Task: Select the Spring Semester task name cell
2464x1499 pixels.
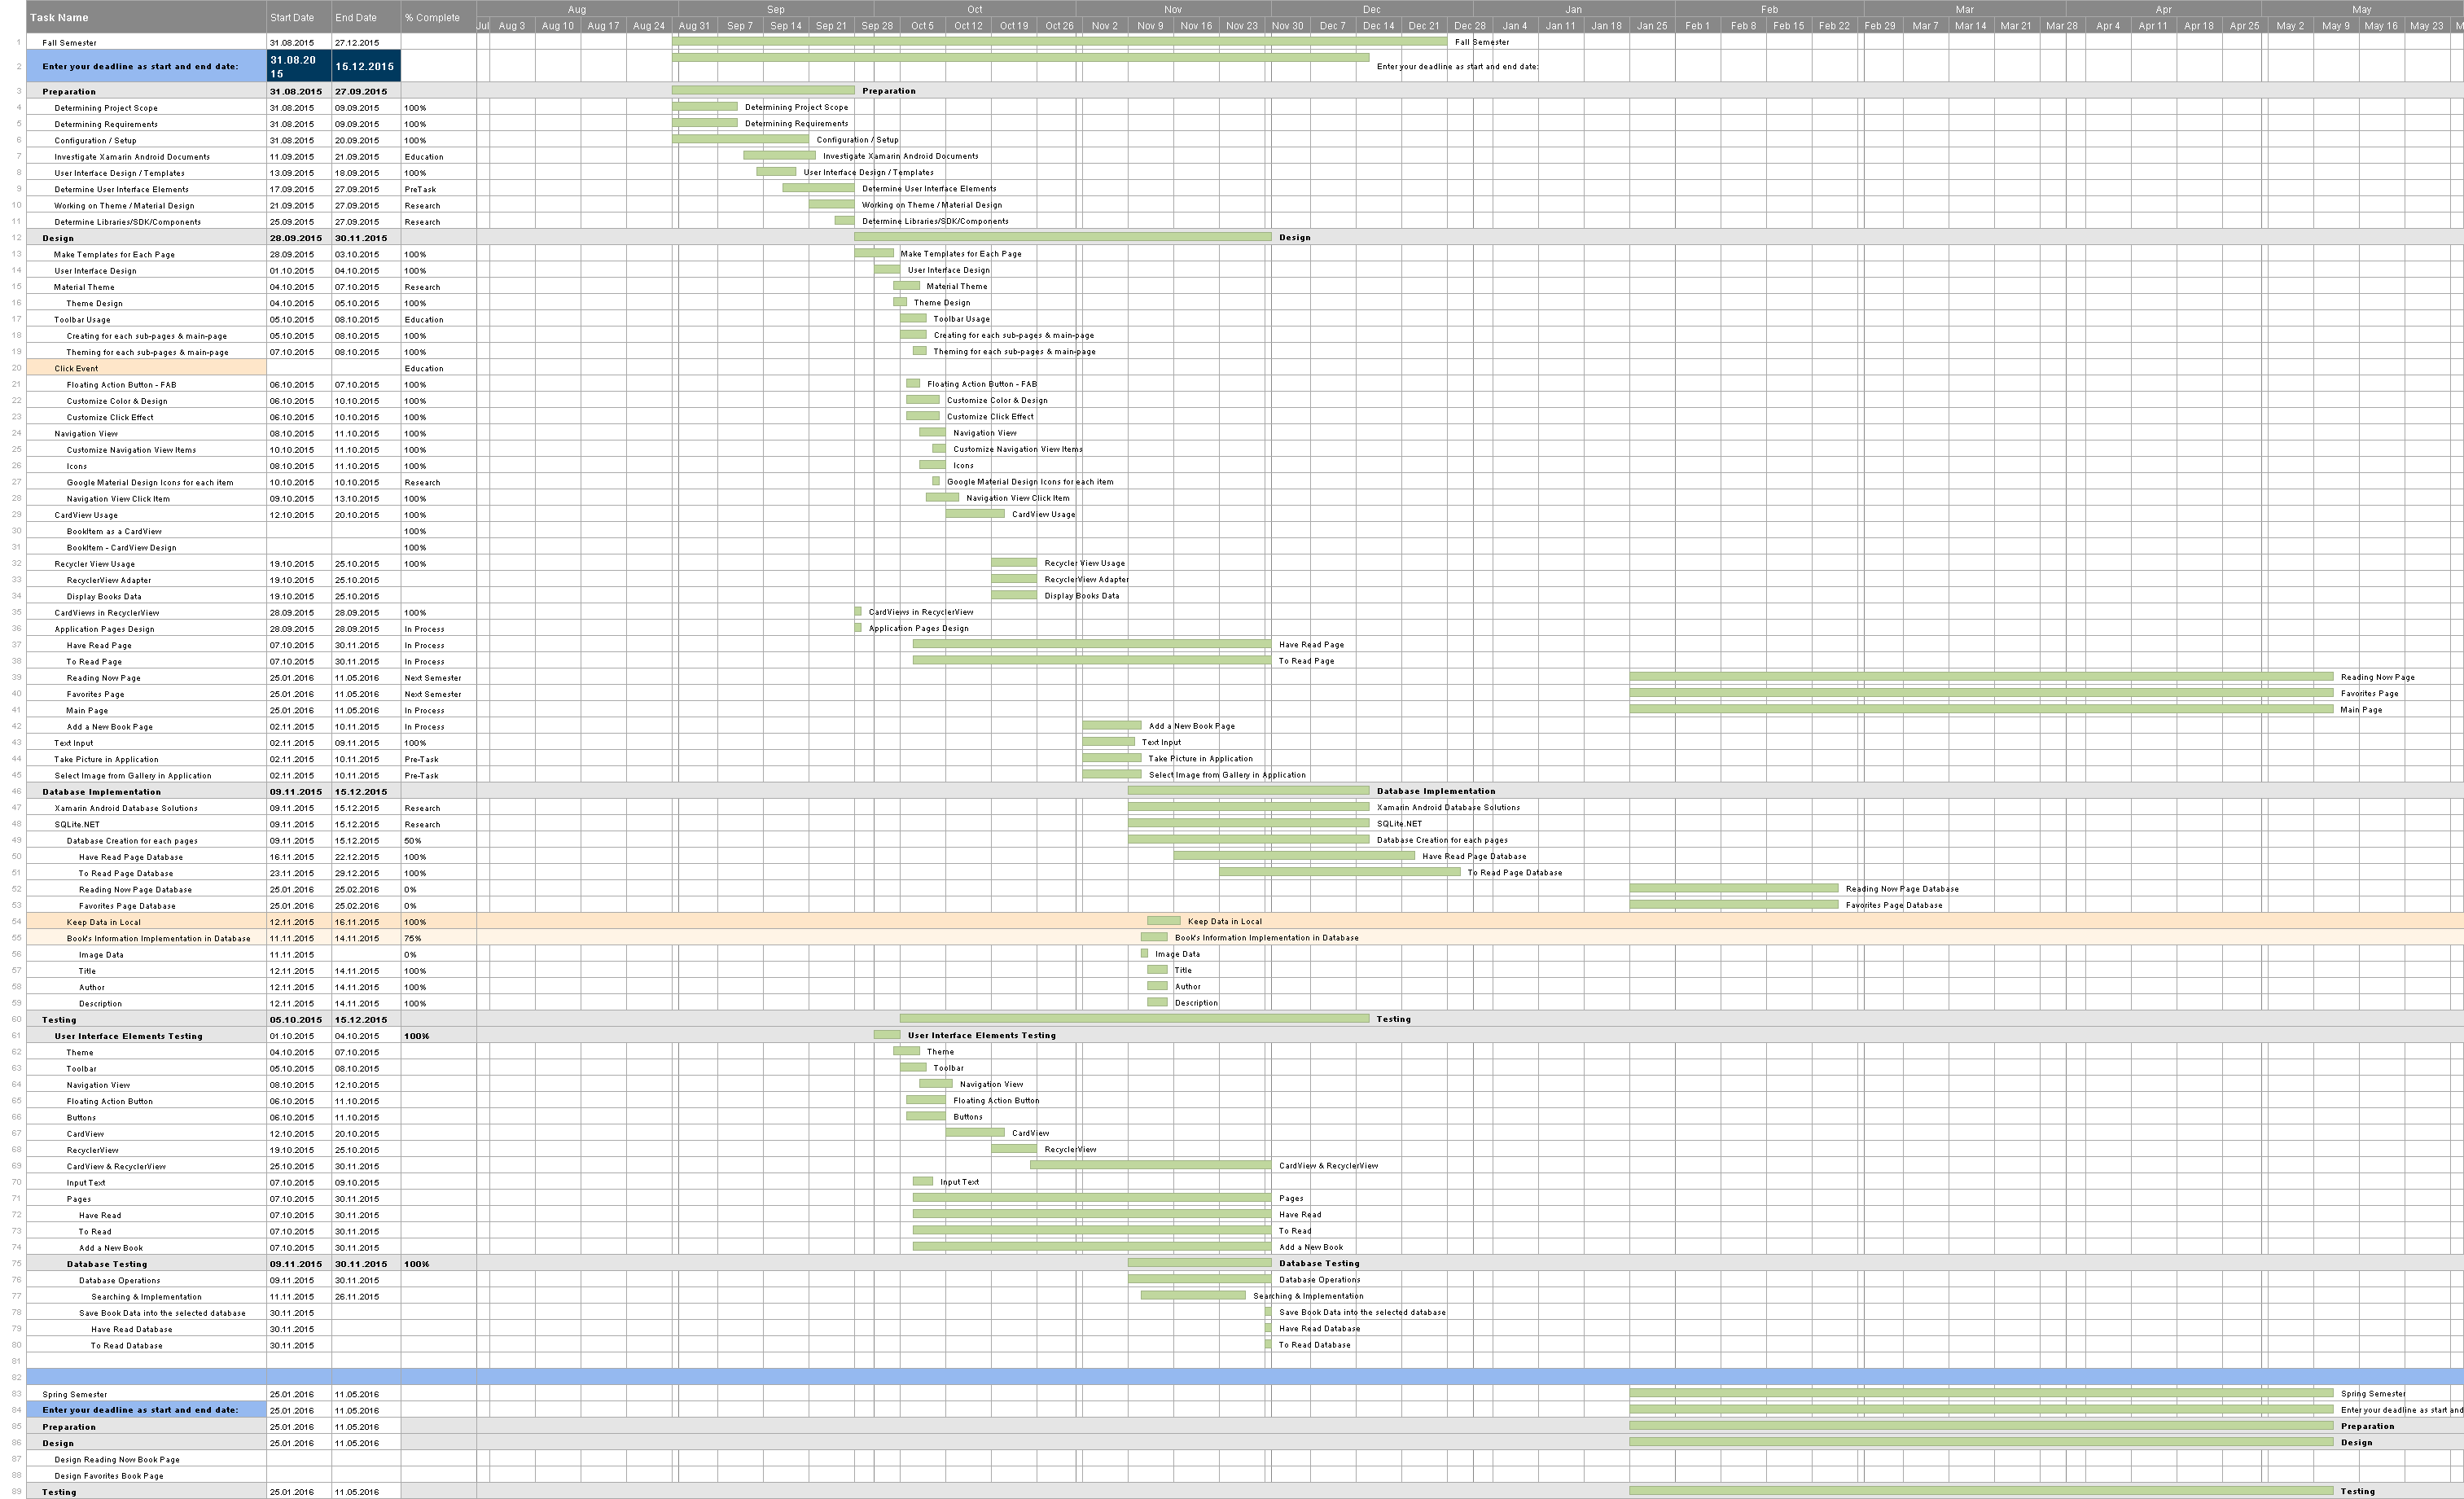Action: point(74,1394)
